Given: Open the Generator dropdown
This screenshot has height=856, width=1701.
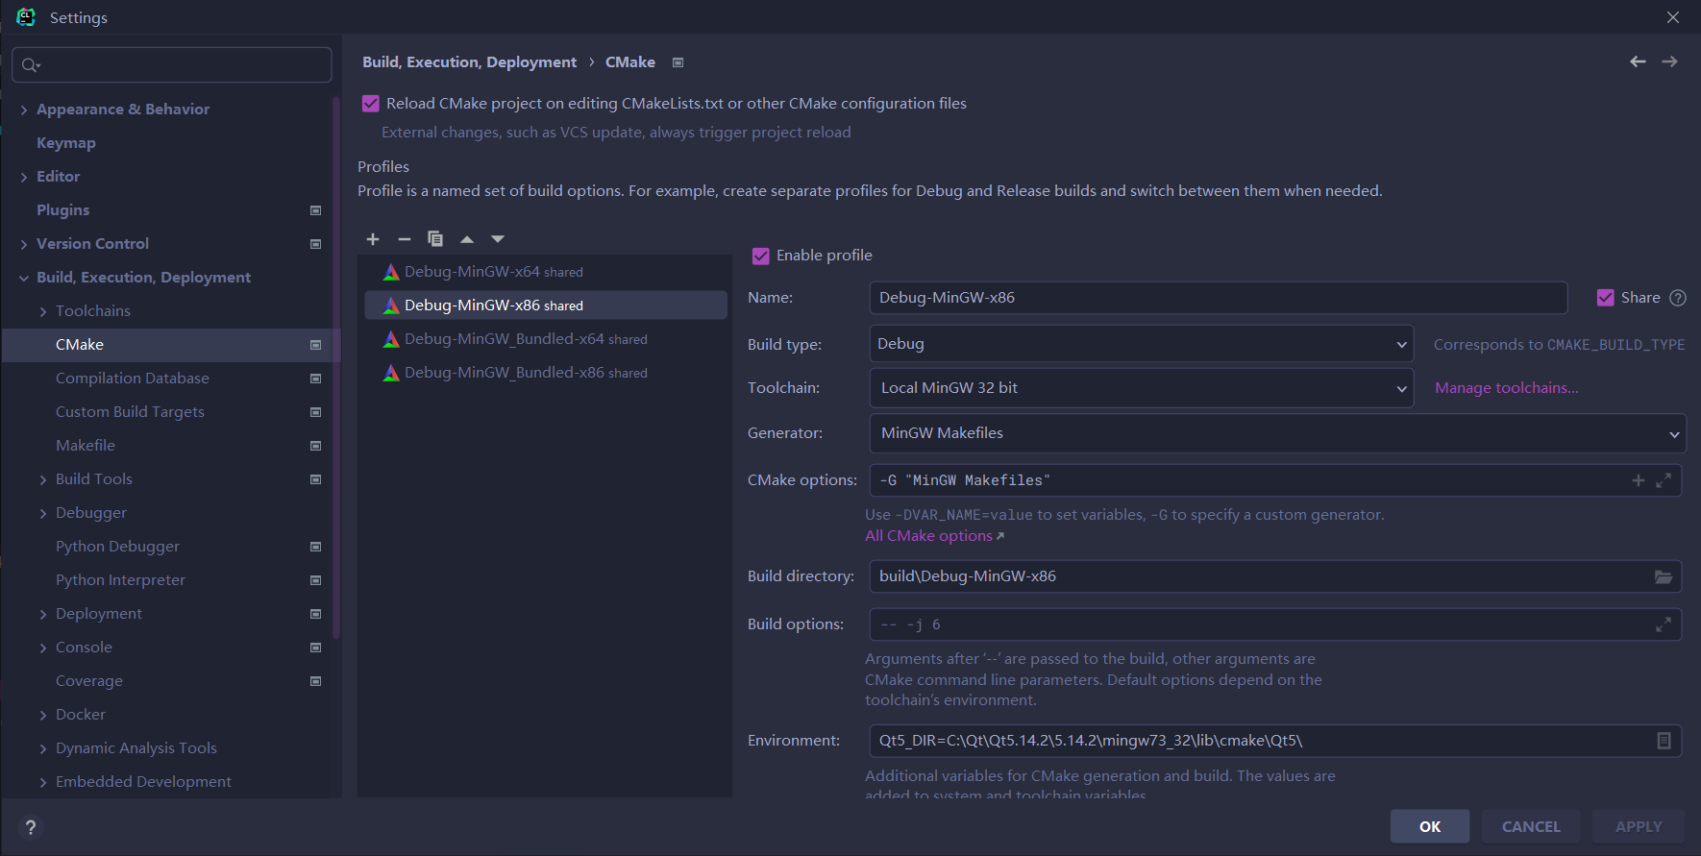Looking at the screenshot, I should pyautogui.click(x=1277, y=433).
